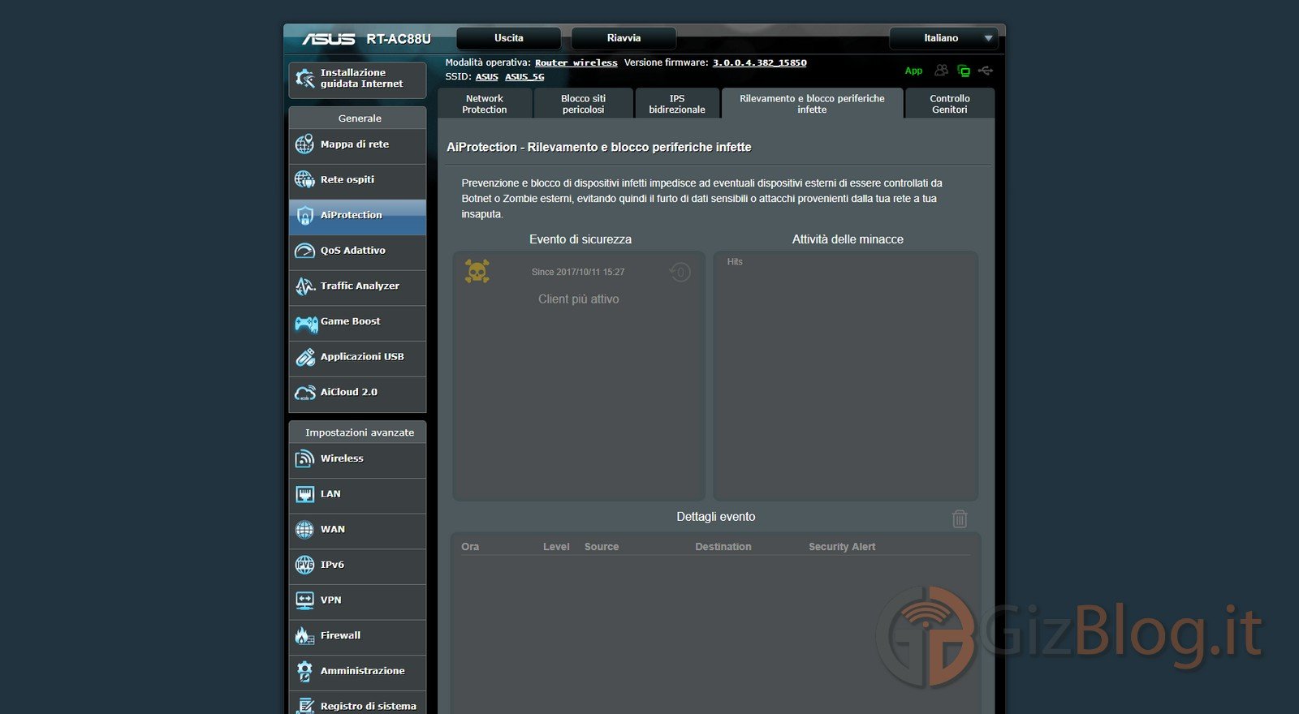Screen dimensions: 1299x714
Task: Click the skull infected-device icon
Action: (477, 271)
